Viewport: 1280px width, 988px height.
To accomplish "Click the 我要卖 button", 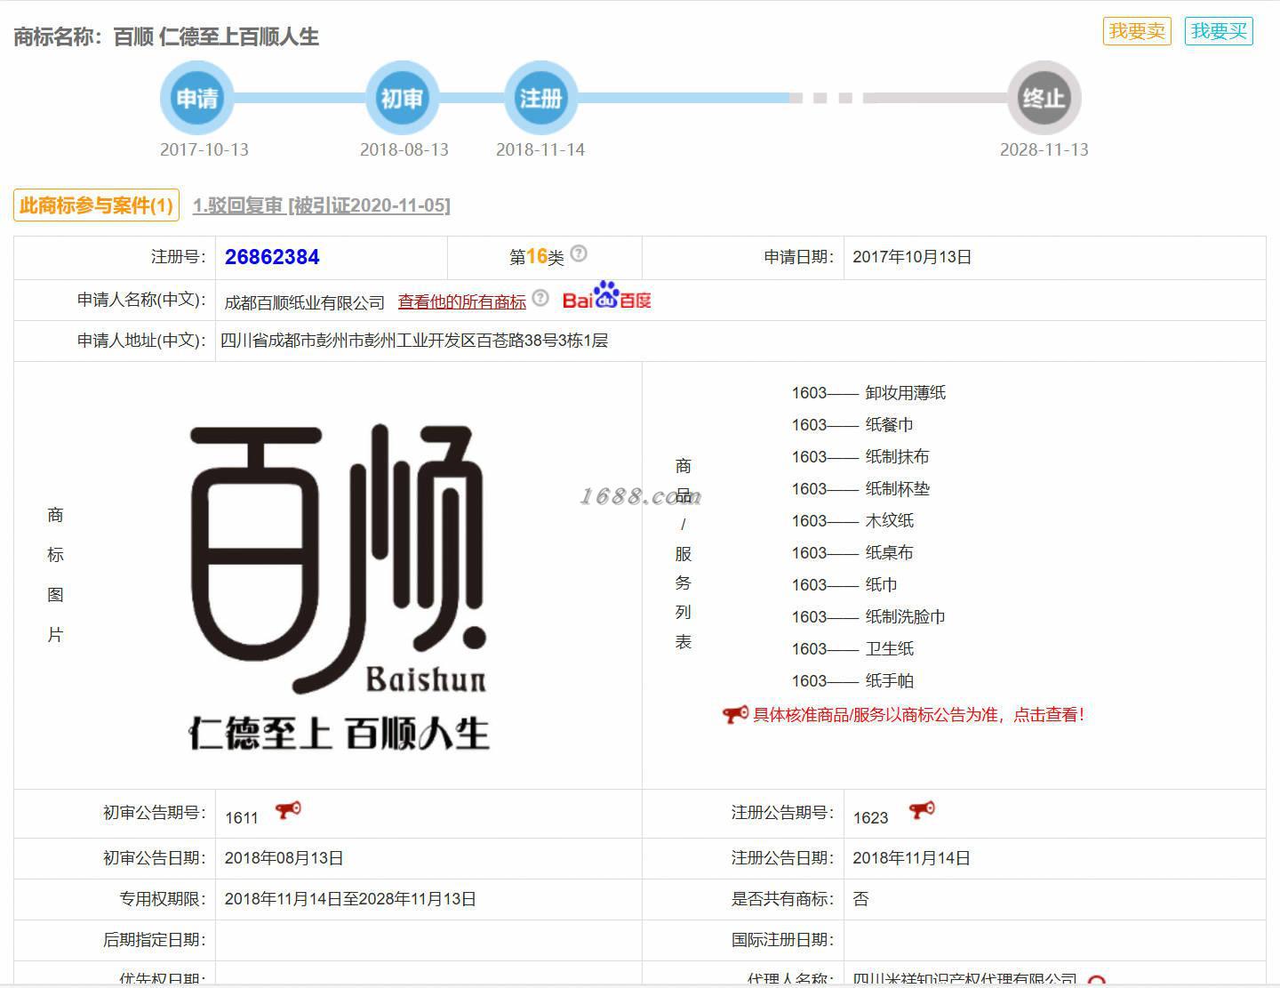I will coord(1137,31).
